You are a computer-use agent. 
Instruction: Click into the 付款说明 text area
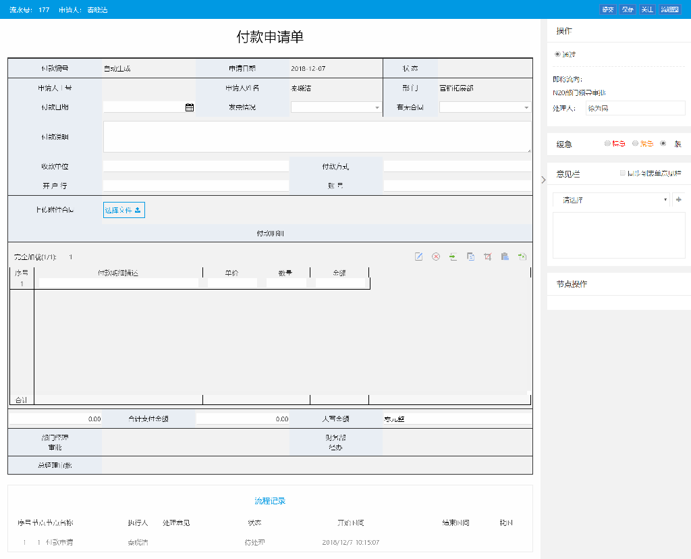(x=317, y=136)
